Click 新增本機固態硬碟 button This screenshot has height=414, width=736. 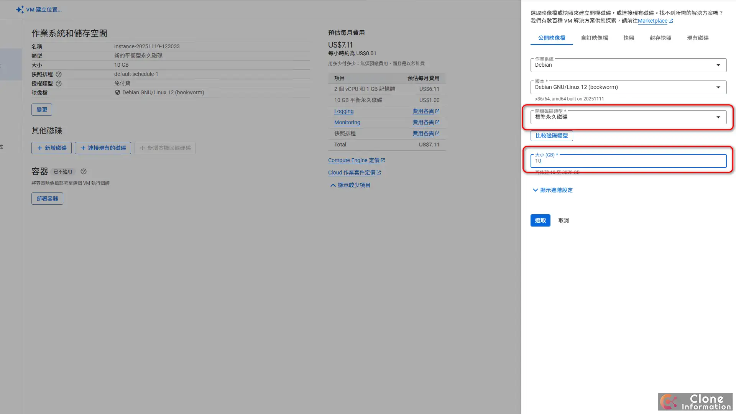click(x=165, y=148)
